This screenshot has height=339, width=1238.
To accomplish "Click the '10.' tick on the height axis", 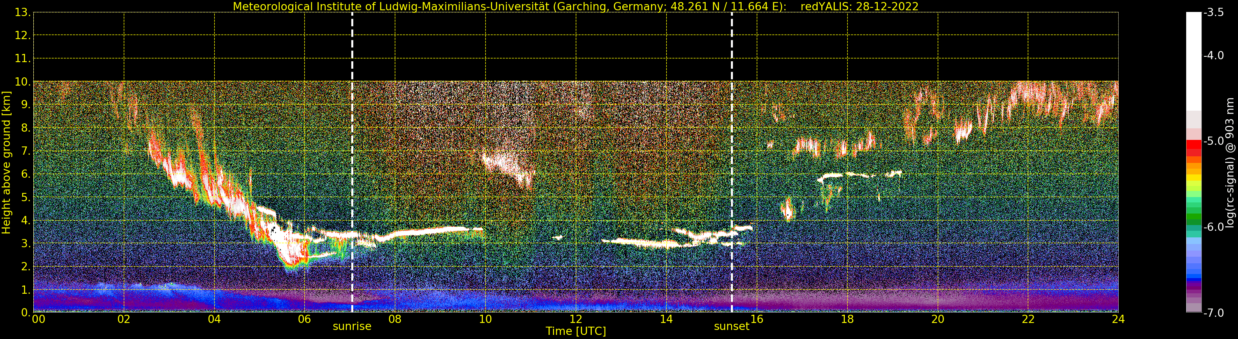I will pos(23,82).
